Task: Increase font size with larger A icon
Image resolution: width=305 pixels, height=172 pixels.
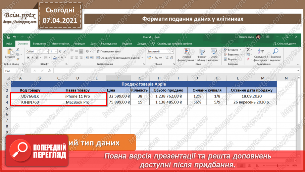Action: [60, 51]
